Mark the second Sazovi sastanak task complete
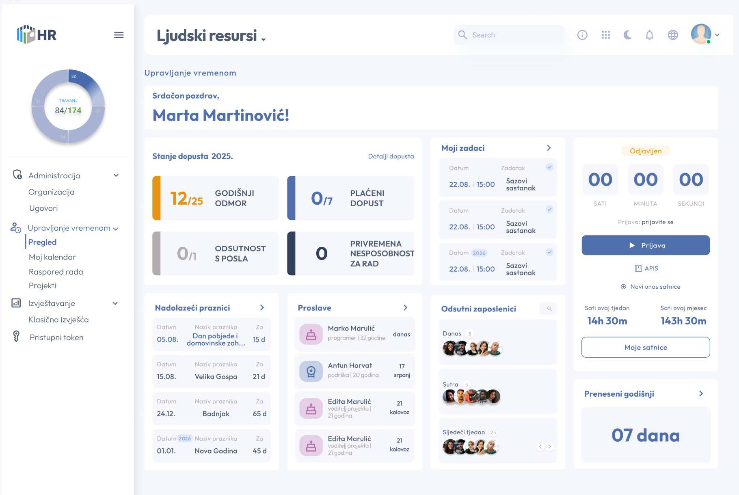This screenshot has width=739, height=495. click(550, 210)
